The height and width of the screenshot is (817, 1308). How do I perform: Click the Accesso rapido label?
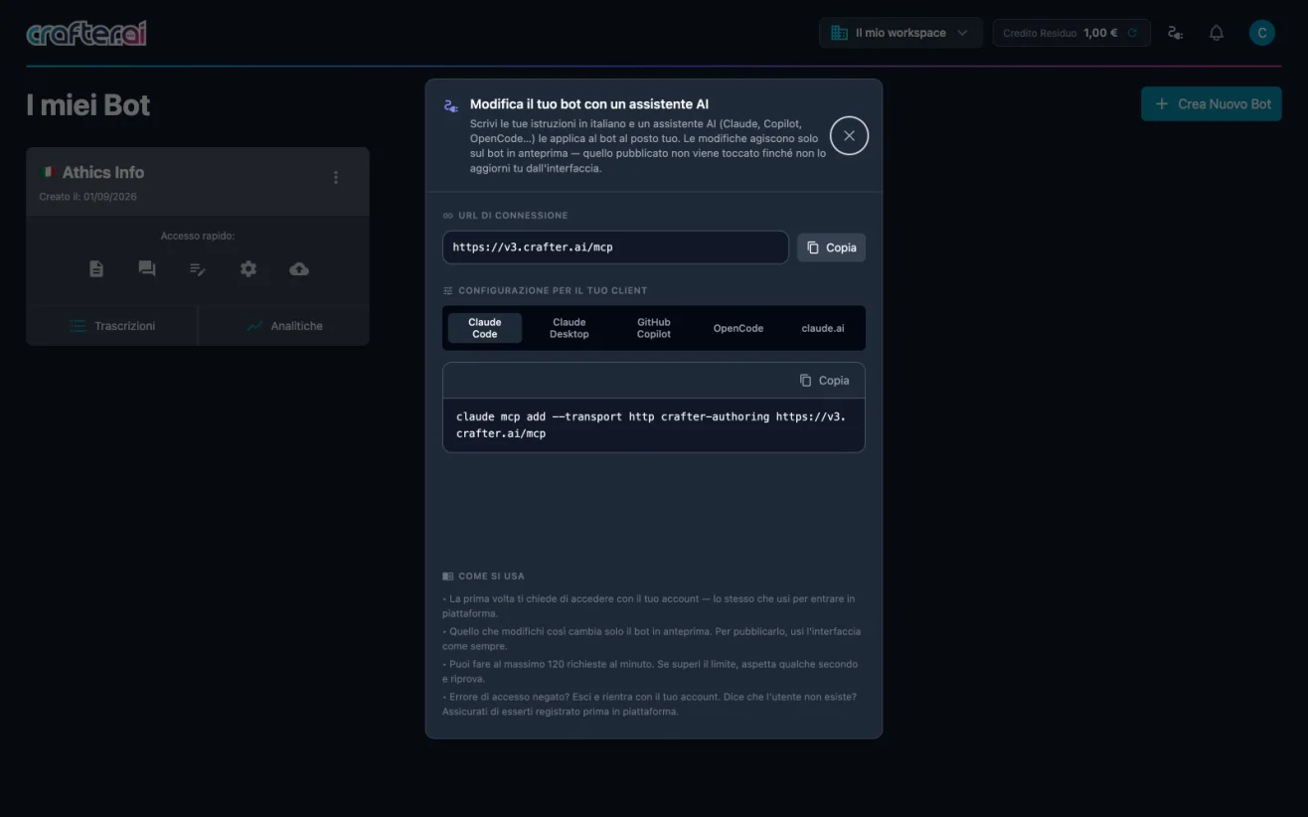click(x=198, y=237)
